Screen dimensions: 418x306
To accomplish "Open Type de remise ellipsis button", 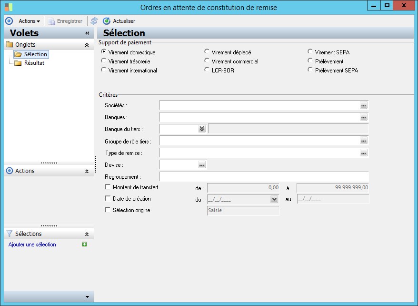I will (x=364, y=153).
